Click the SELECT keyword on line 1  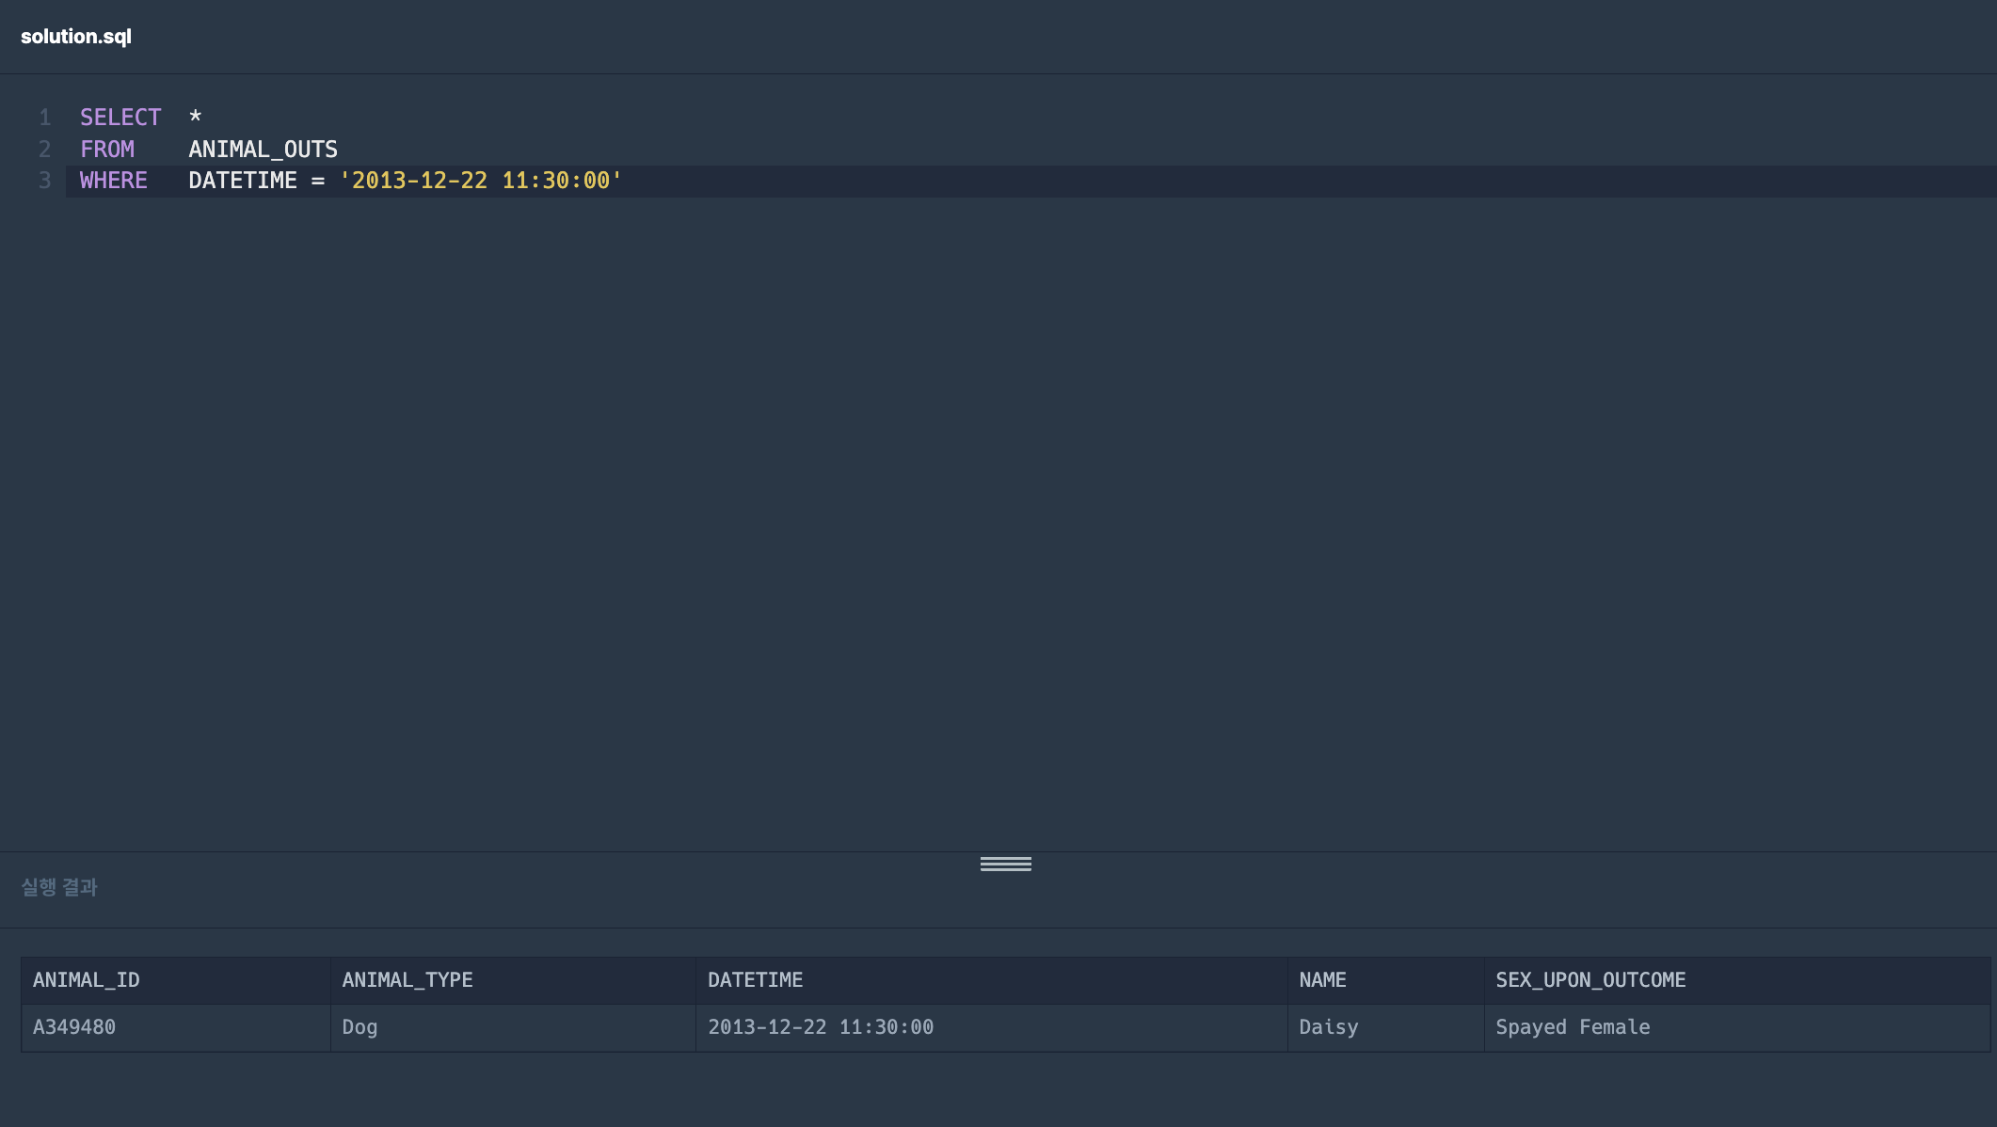(x=120, y=118)
